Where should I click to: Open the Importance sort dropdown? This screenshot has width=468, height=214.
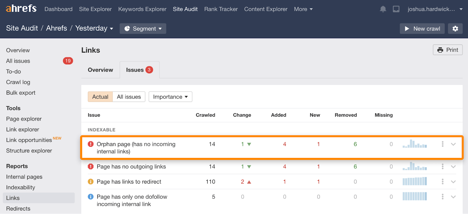(170, 97)
